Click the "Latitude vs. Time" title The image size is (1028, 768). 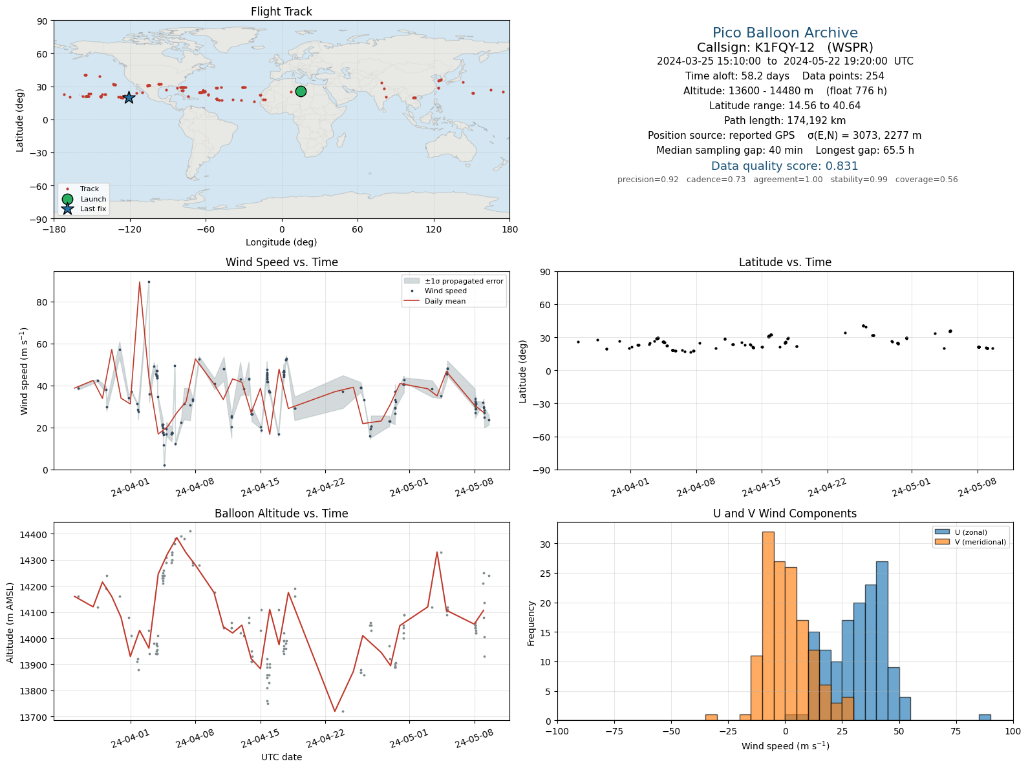785,262
